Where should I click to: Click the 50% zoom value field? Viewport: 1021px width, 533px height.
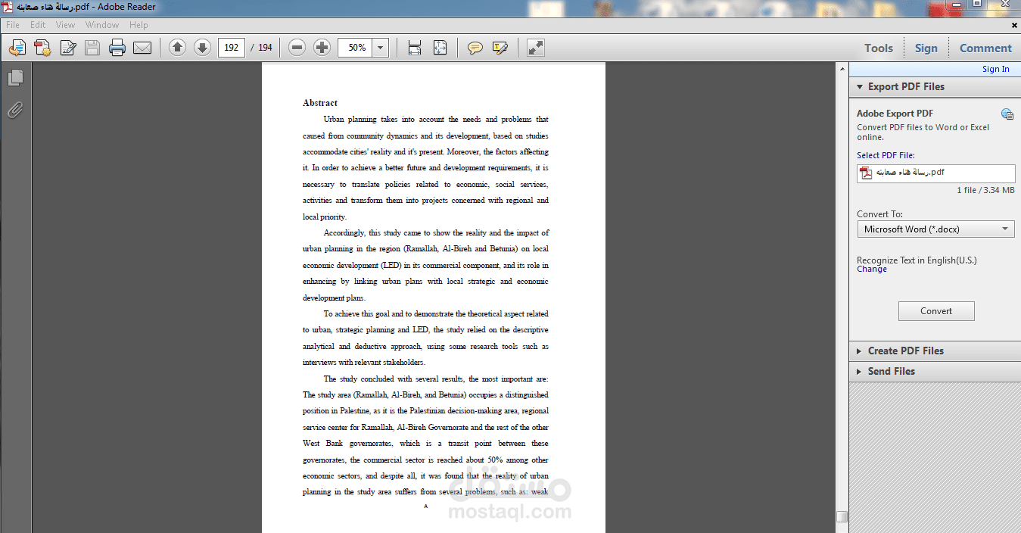tap(355, 48)
